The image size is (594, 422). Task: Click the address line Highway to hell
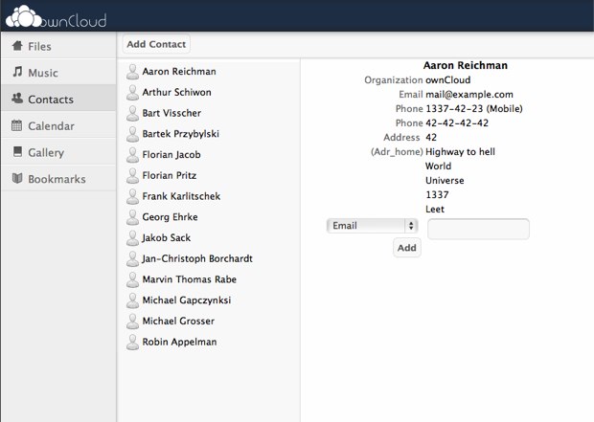coord(460,152)
